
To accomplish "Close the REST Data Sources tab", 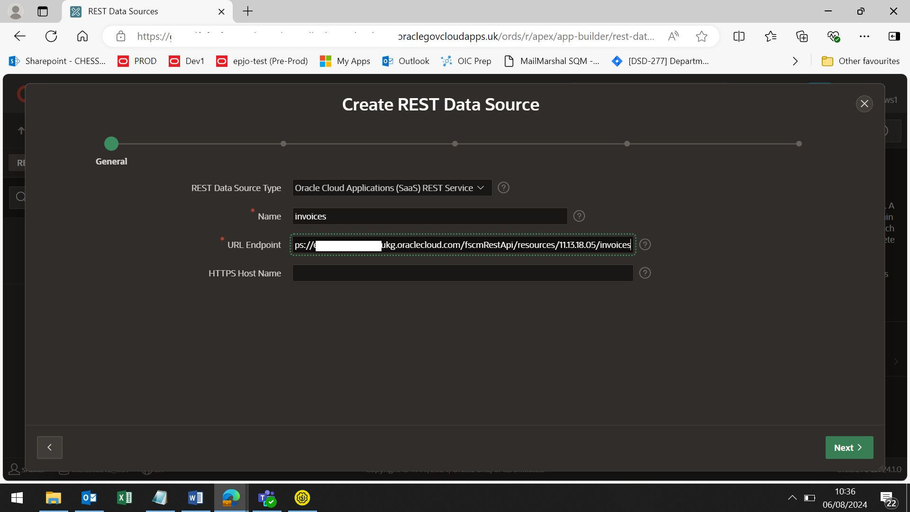I will point(221,12).
